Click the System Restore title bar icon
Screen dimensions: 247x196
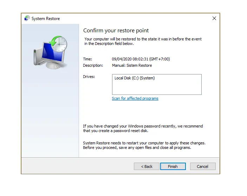pyautogui.click(x=27, y=18)
